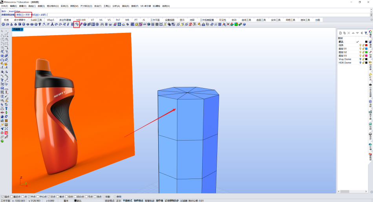Viewport: 373px width, 202px height.
Task: Click the 模式(M) command option
Action: 38,15
